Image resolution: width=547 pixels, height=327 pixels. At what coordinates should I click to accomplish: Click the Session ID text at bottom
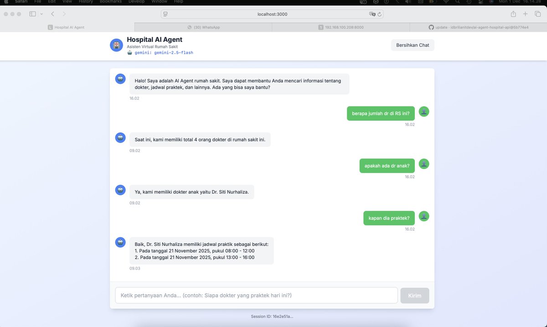click(272, 316)
